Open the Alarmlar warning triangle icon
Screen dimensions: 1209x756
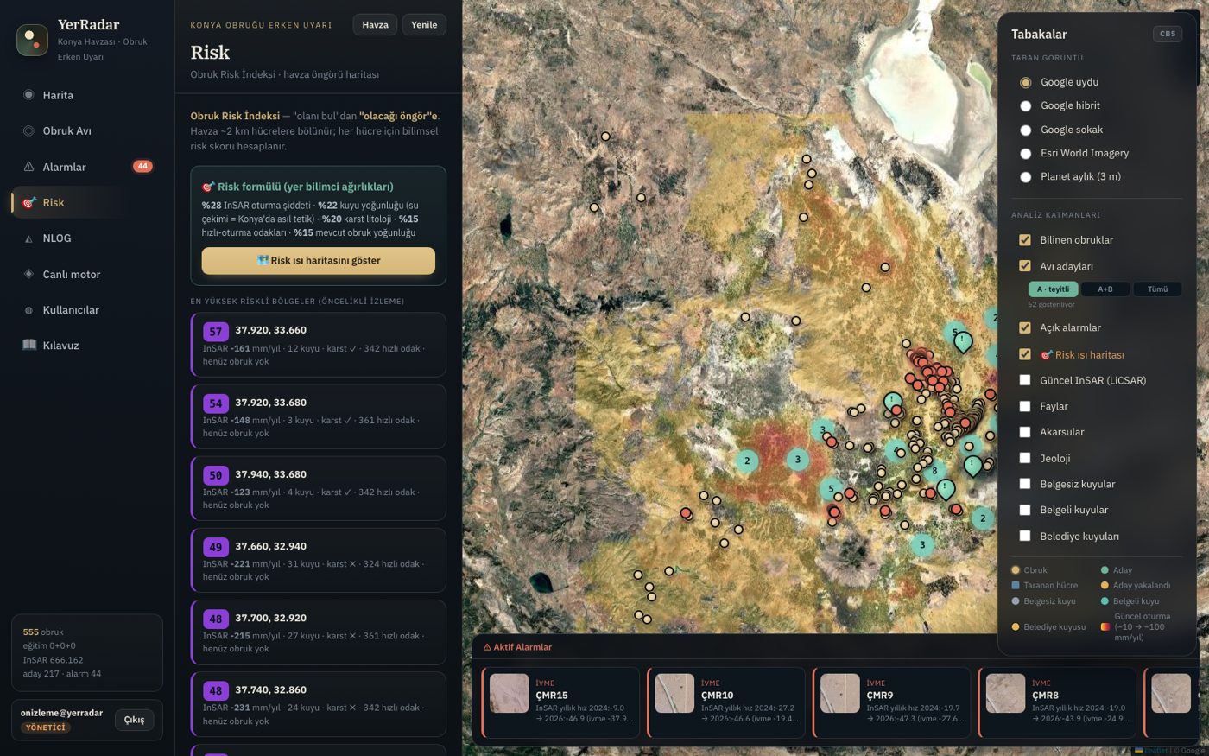(x=28, y=167)
